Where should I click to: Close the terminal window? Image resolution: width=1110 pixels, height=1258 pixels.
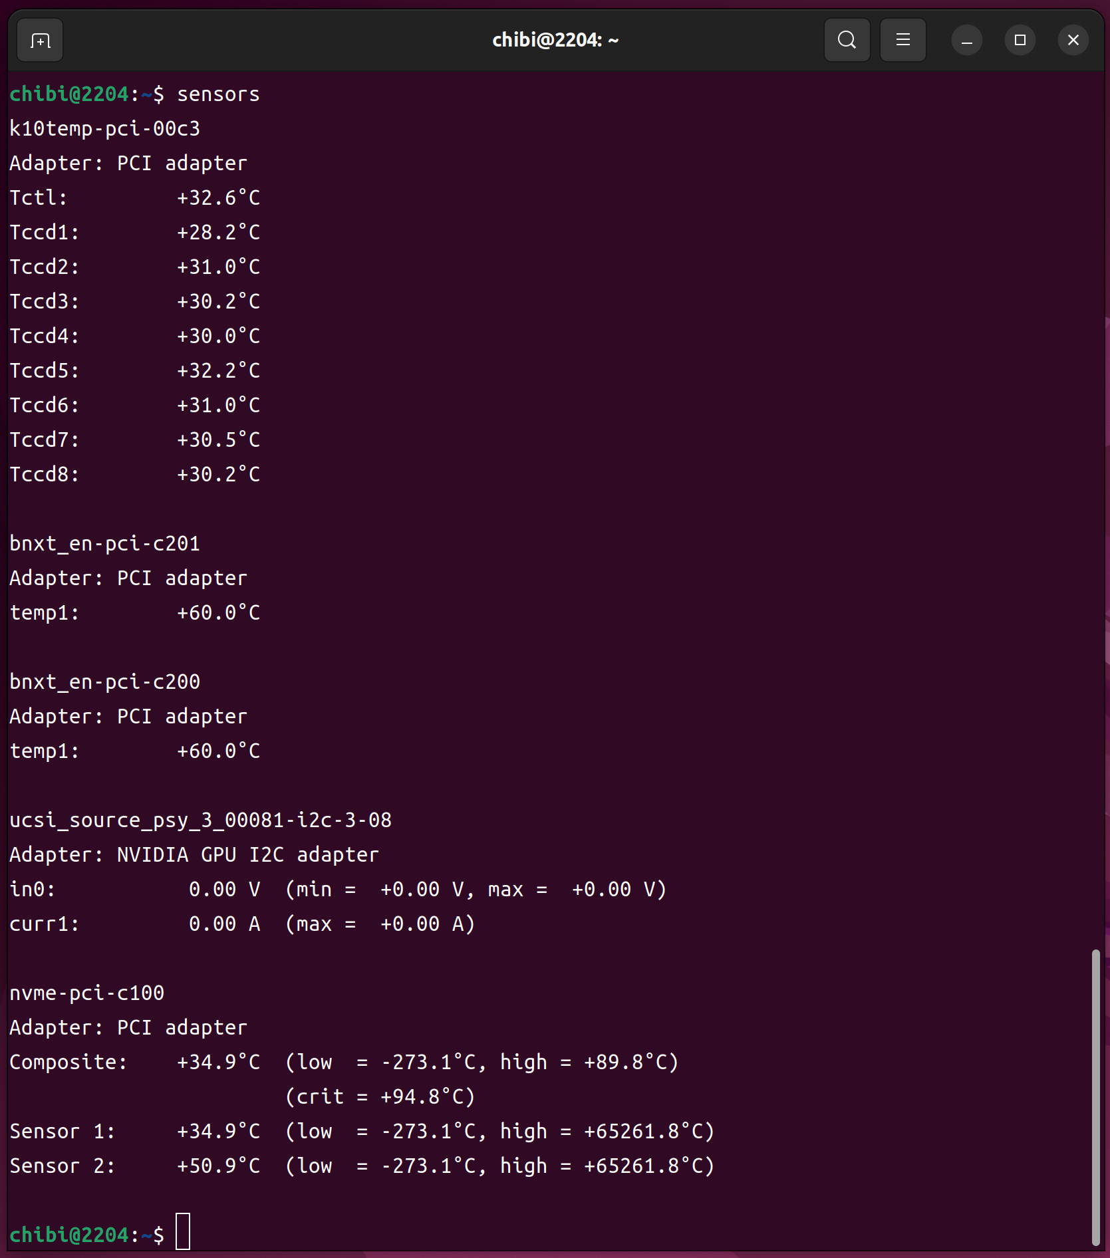[1073, 41]
